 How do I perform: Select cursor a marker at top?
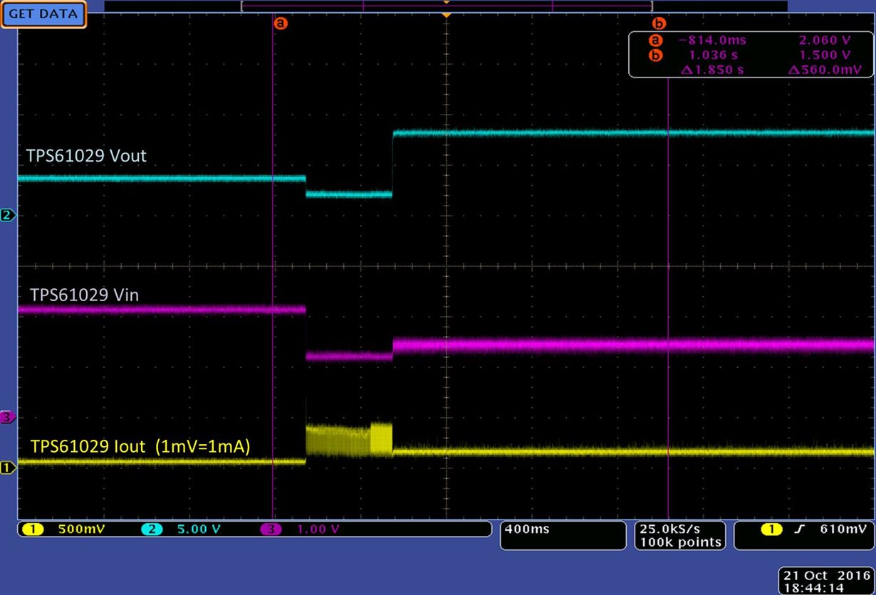click(280, 23)
